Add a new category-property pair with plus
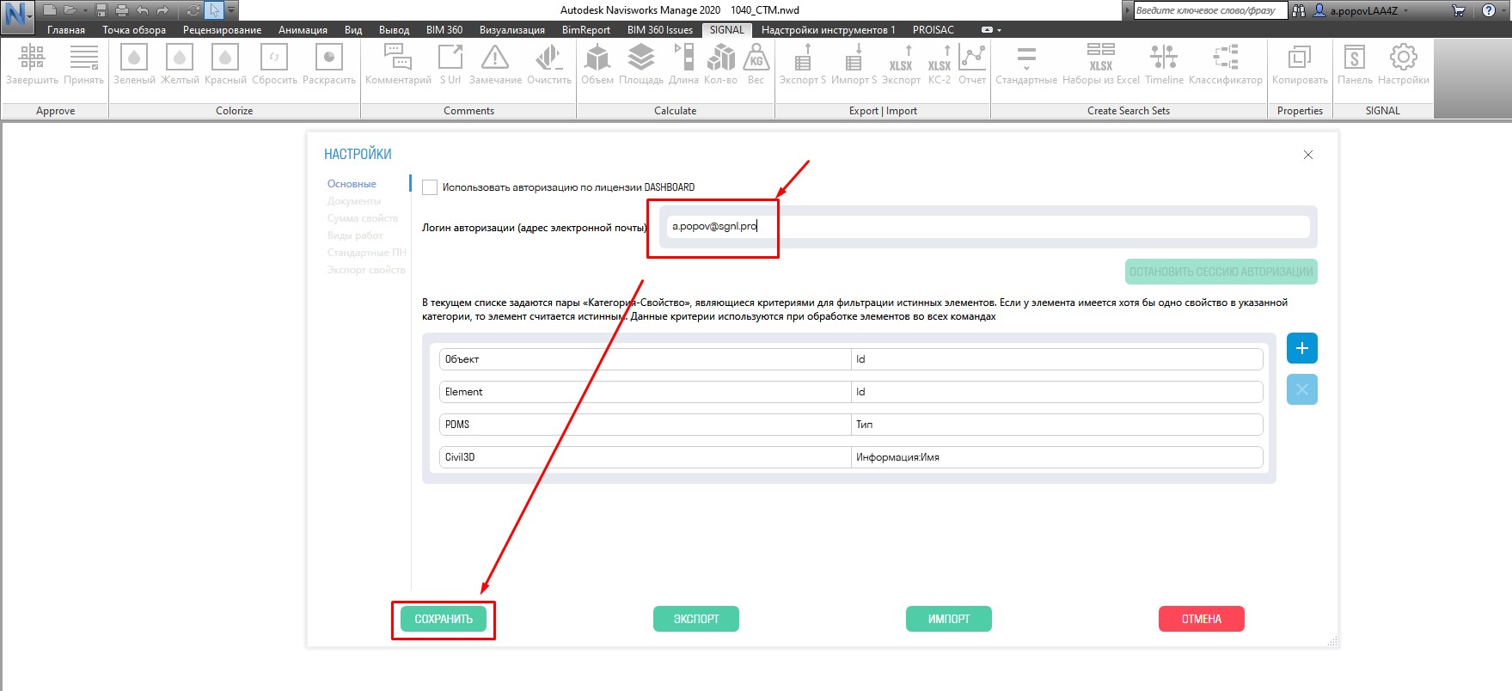Viewport: 1512px width, 691px height. click(1301, 348)
